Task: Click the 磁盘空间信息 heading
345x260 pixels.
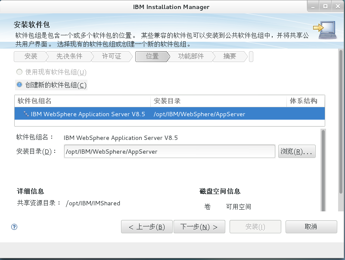Action: [220, 191]
